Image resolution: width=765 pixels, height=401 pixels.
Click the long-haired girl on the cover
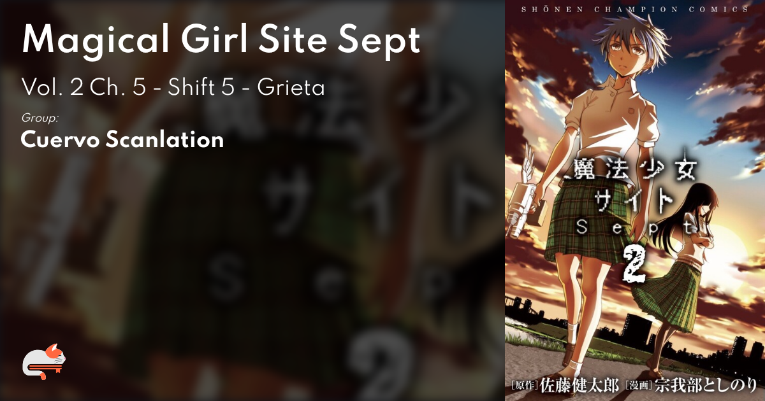(x=676, y=280)
